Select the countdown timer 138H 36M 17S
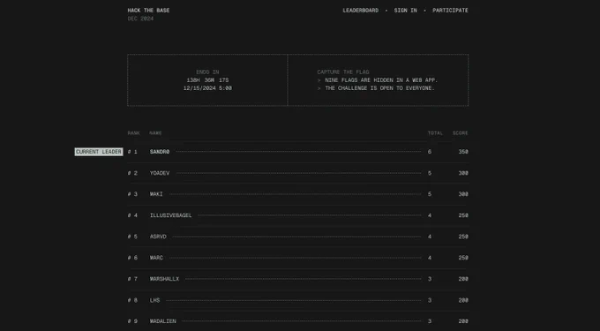600x331 pixels. [207, 80]
